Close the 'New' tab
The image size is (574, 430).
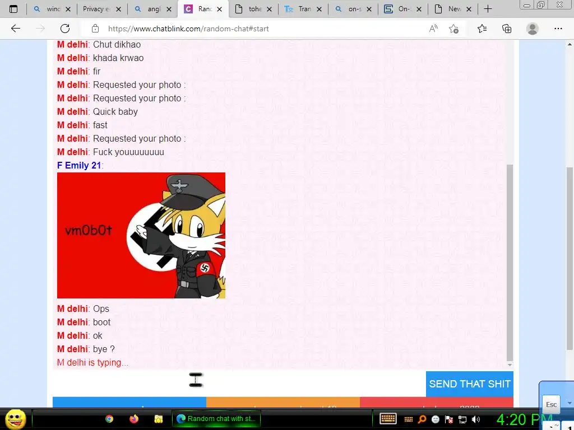tap(469, 9)
